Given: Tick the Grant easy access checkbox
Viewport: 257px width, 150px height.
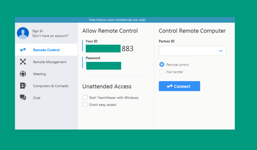Looking at the screenshot, I should (x=85, y=104).
